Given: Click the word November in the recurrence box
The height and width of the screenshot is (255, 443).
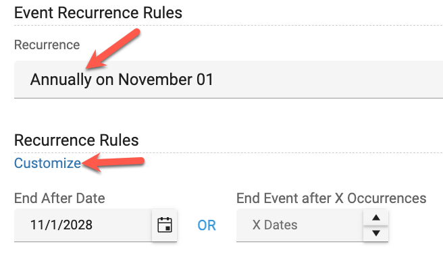Looking at the screenshot, I should pyautogui.click(x=155, y=80).
